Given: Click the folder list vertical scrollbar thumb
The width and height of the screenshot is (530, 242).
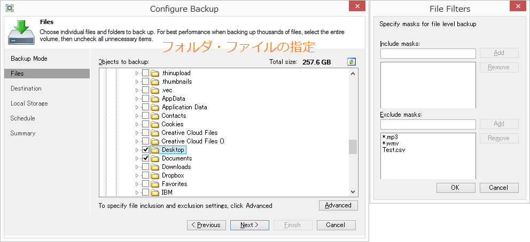Looking at the screenshot, I should coord(353,147).
